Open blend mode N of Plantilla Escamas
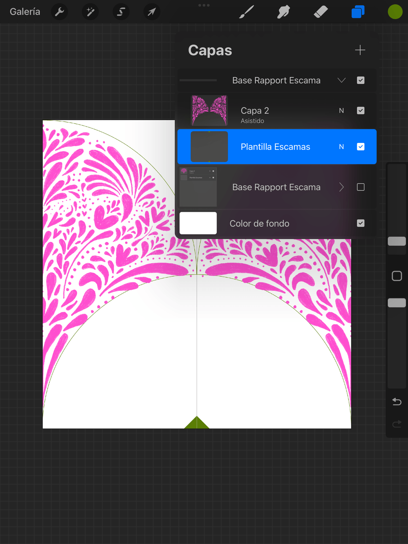 (341, 147)
